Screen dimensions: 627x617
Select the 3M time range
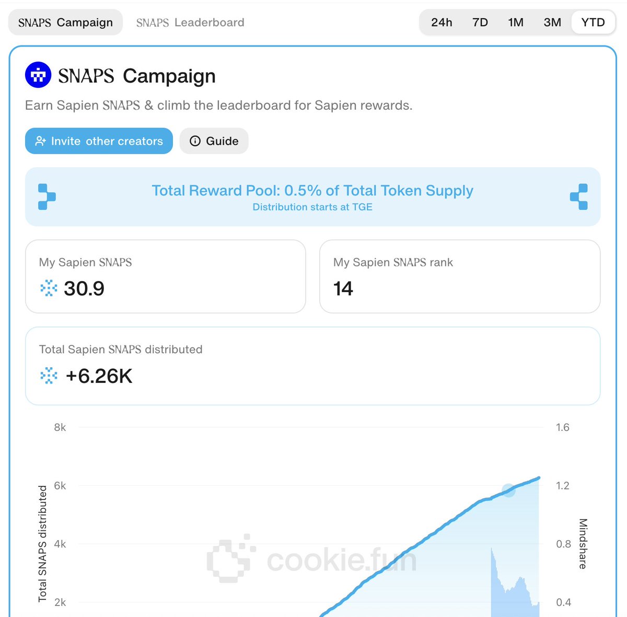click(552, 22)
